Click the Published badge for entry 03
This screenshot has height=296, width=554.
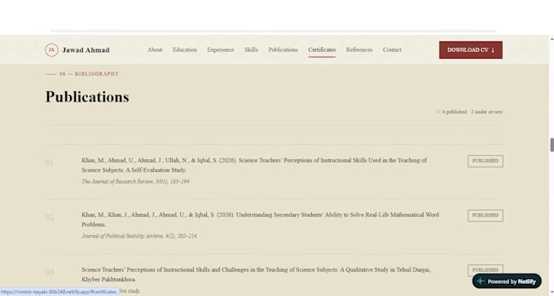[x=485, y=270]
